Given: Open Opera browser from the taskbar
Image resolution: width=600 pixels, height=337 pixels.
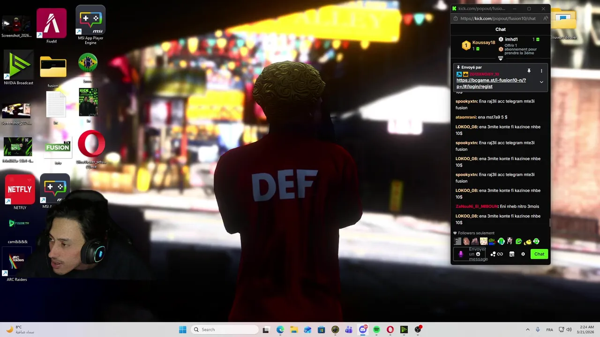Looking at the screenshot, I should [390, 330].
